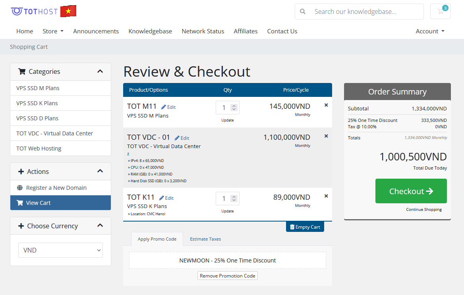Screen dimensions: 464x295
Task: Click Remove Promotion Code button
Action: (227, 276)
